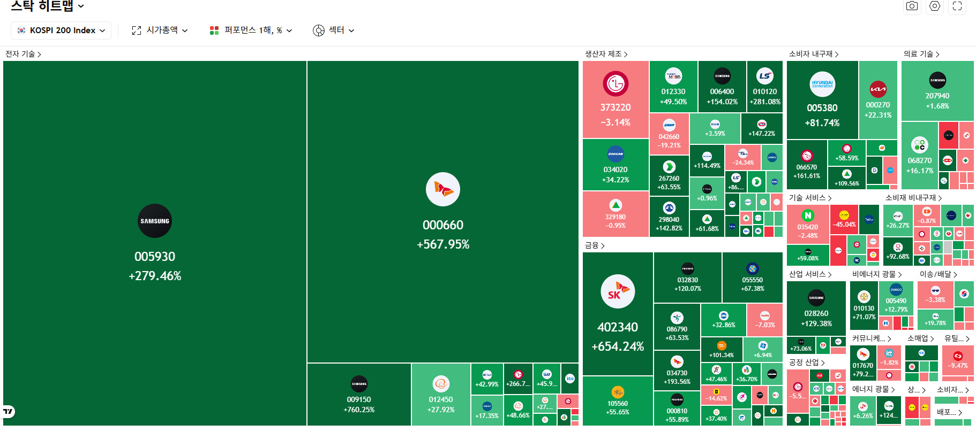Image resolution: width=976 pixels, height=432 pixels.
Task: Open the 비에너지 광물 sector
Action: click(877, 274)
